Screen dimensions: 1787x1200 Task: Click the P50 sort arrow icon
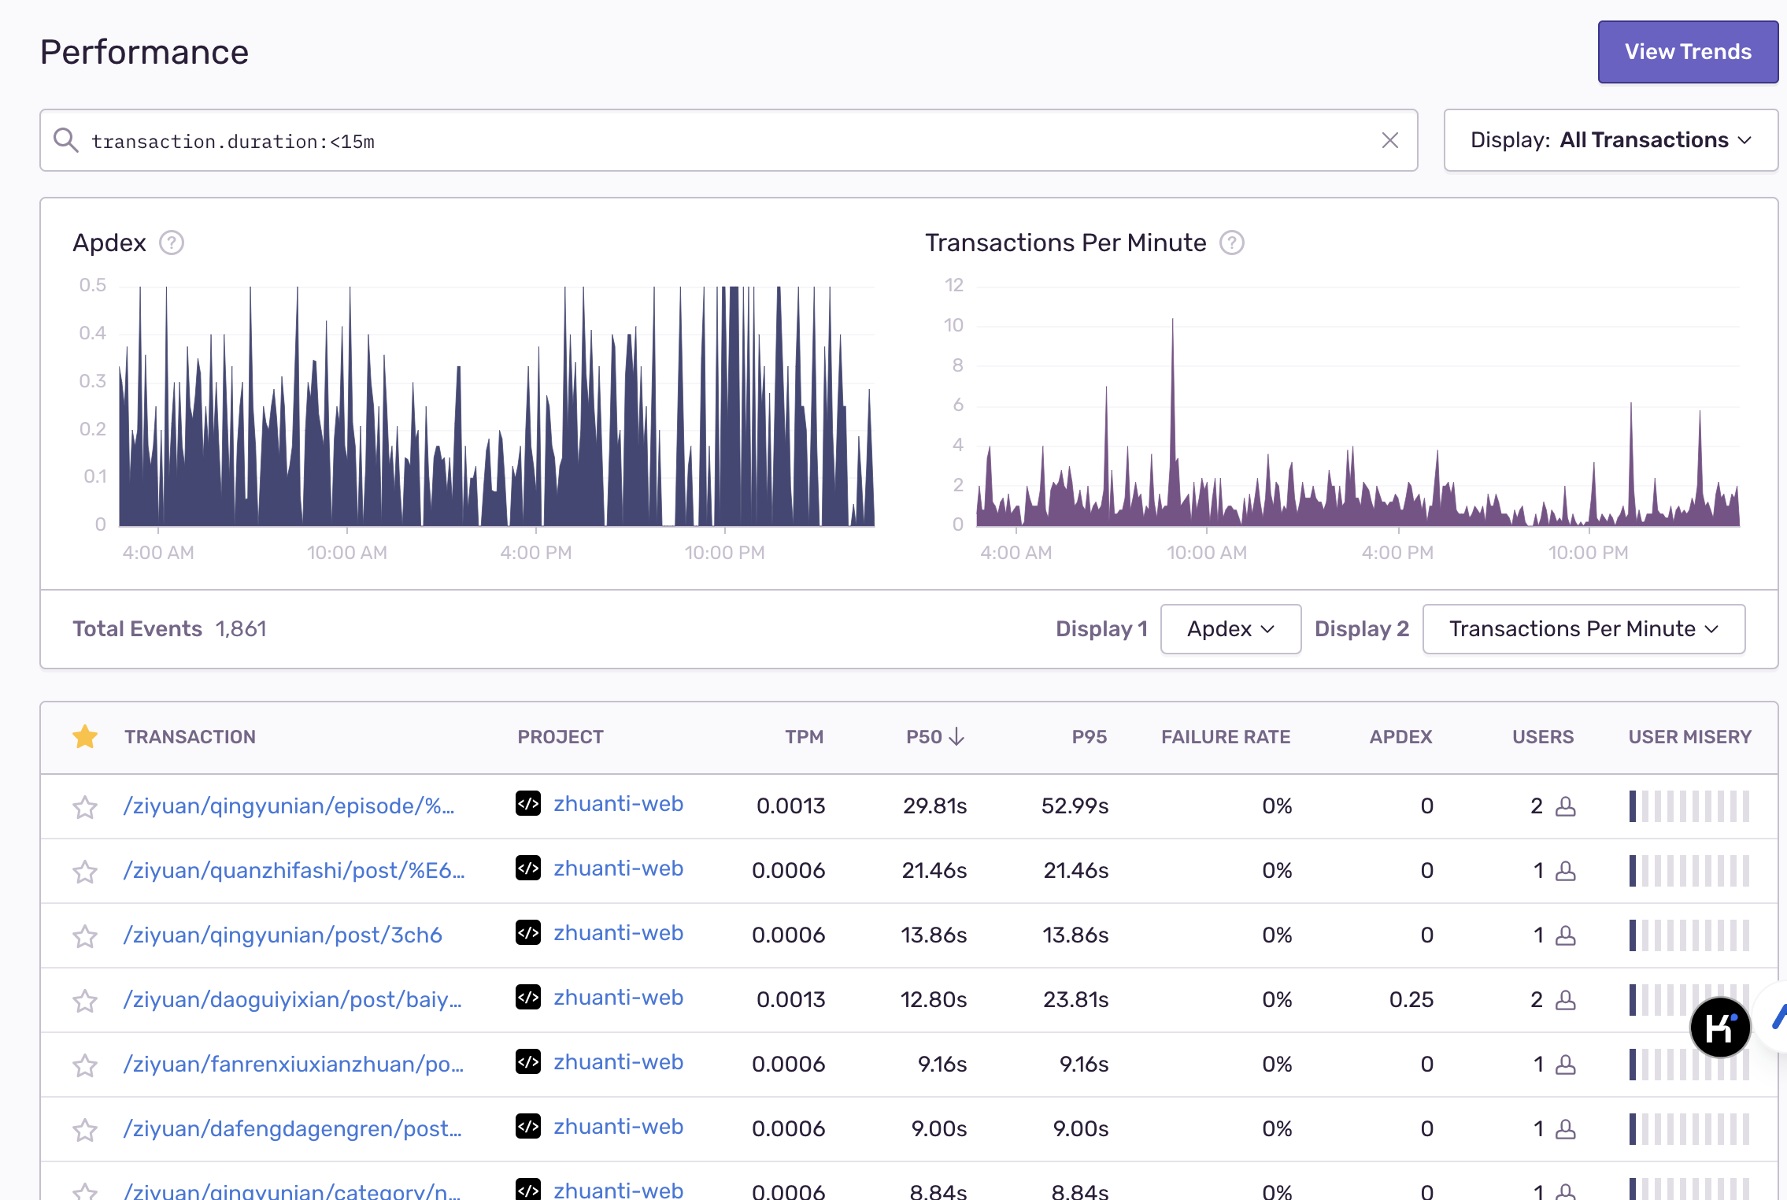pos(956,737)
